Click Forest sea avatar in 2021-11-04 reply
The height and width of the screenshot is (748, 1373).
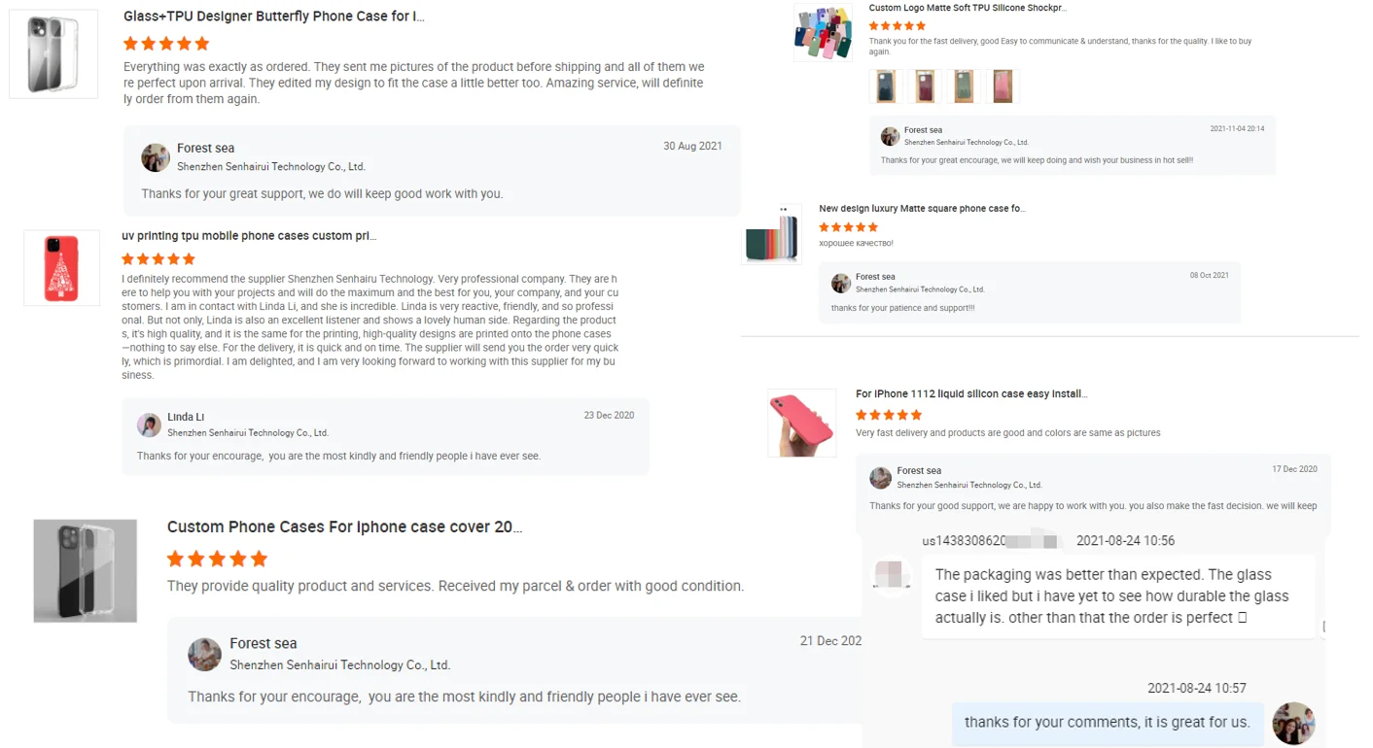[x=890, y=136]
